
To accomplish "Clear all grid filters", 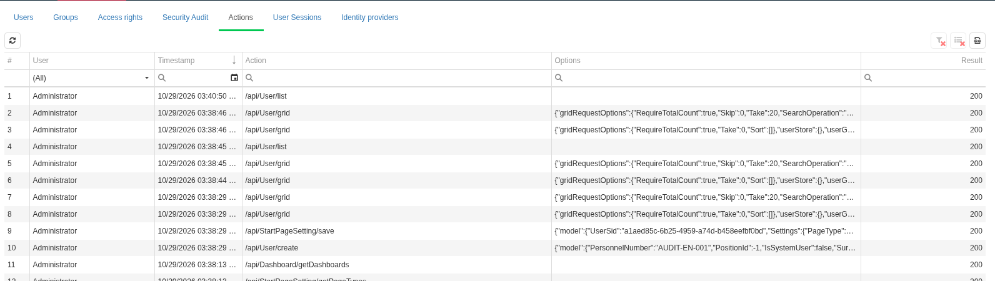I will click(x=939, y=41).
